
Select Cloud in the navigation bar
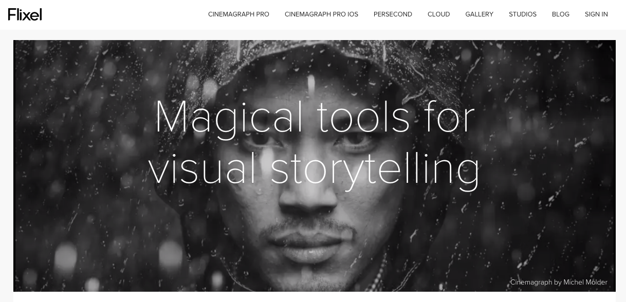pyautogui.click(x=438, y=14)
